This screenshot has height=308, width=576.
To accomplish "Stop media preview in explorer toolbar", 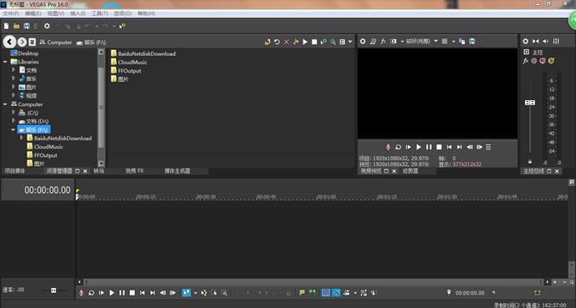I will (x=314, y=42).
